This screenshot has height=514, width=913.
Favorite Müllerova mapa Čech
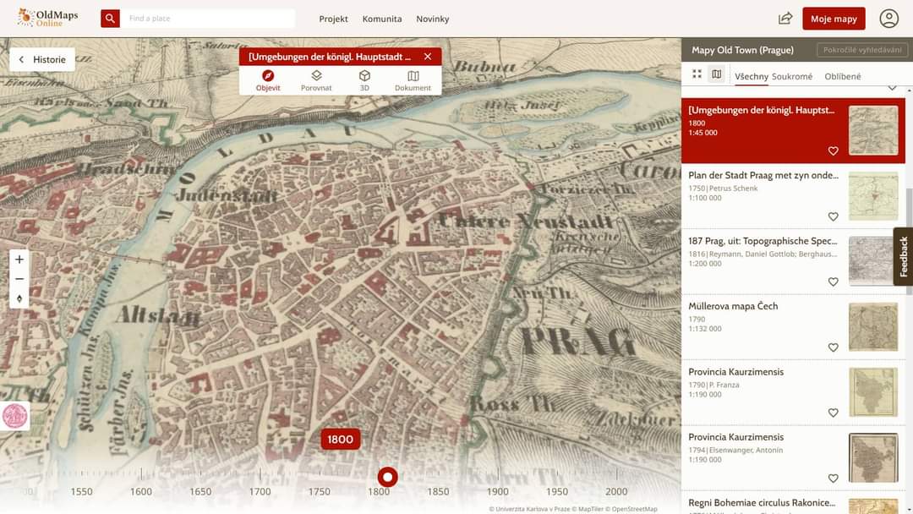834,347
